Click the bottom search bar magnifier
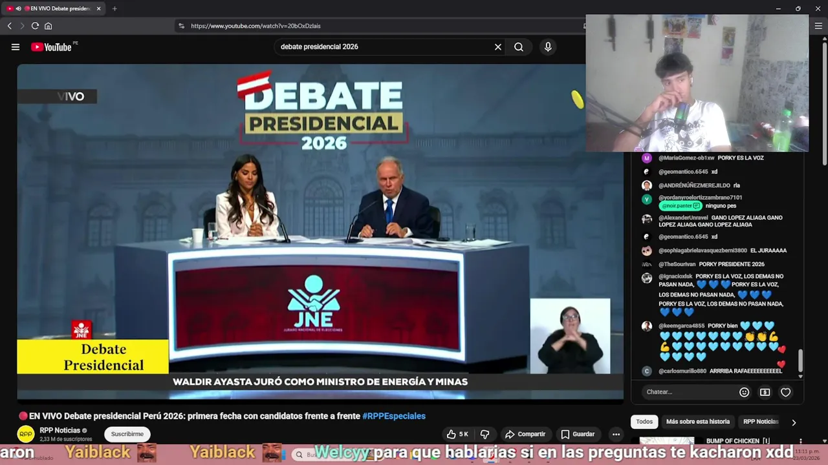This screenshot has height=465, width=828. [299, 455]
